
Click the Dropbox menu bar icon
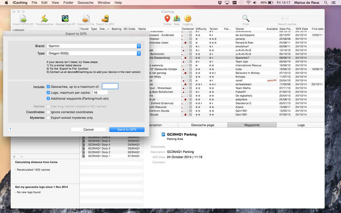[x=220, y=3]
